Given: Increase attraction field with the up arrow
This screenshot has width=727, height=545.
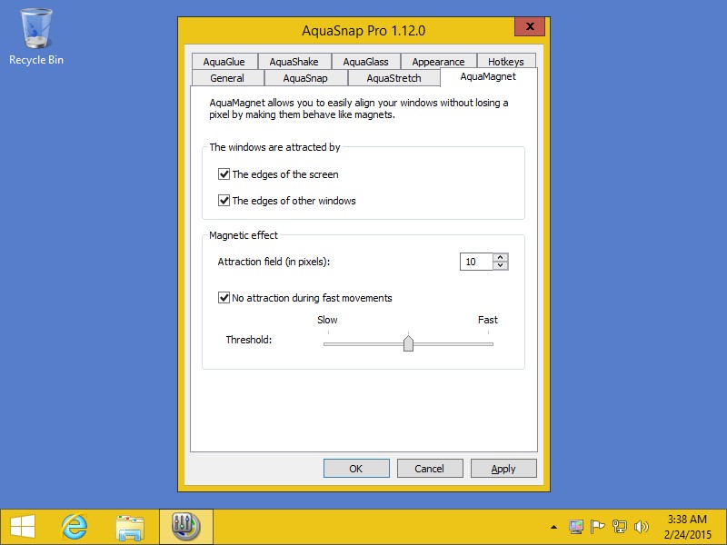Looking at the screenshot, I should coord(501,257).
